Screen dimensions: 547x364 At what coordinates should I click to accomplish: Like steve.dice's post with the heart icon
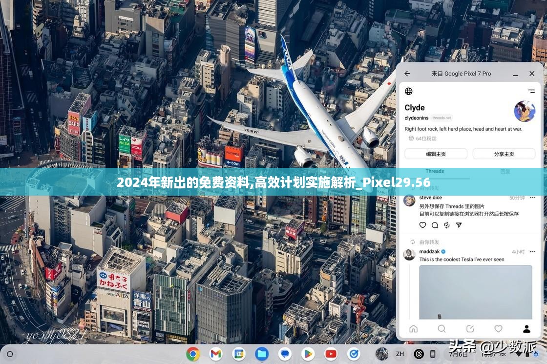423,225
